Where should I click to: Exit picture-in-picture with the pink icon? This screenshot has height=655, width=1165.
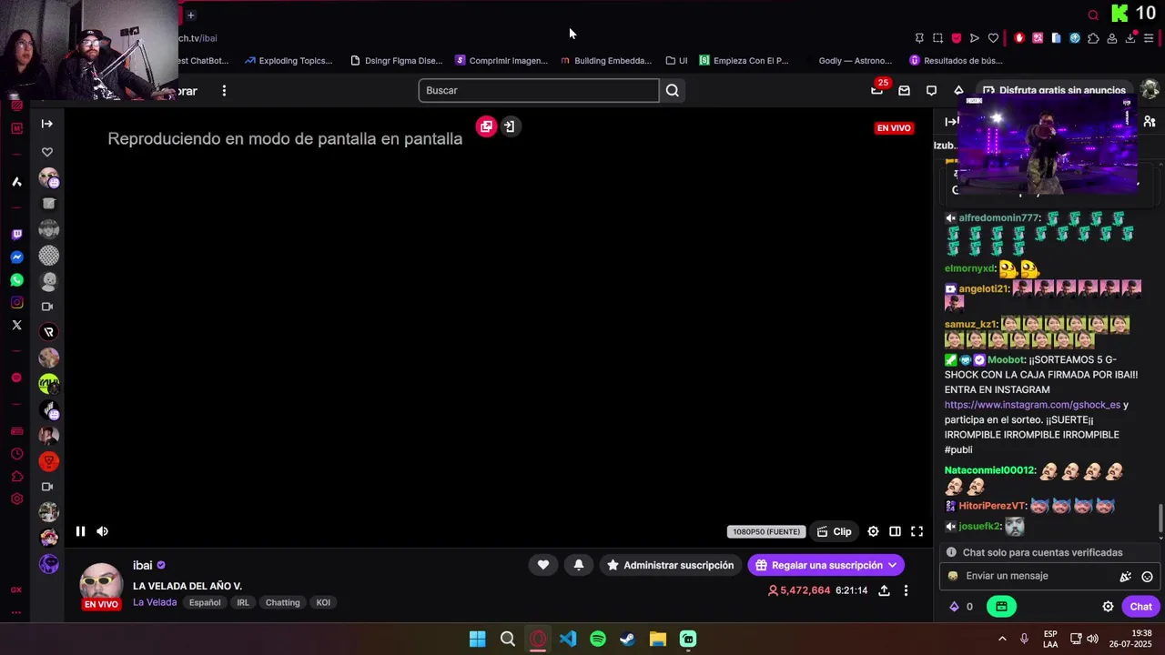[x=486, y=126]
